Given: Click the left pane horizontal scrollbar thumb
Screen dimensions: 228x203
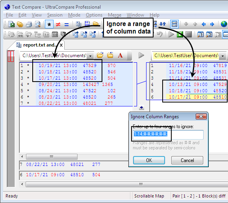Looking at the screenshot, I should (52, 156).
